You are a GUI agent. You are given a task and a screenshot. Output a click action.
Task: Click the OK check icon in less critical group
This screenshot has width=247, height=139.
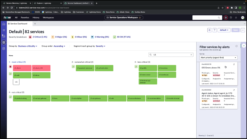(136, 67)
